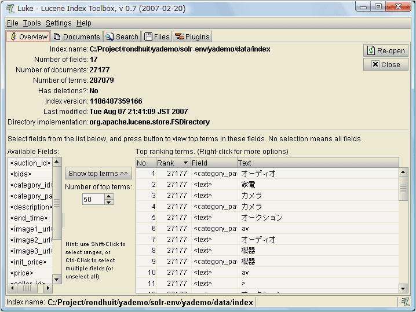Select term row 2 text 家電
This screenshot has height=312, width=416.
click(x=249, y=185)
